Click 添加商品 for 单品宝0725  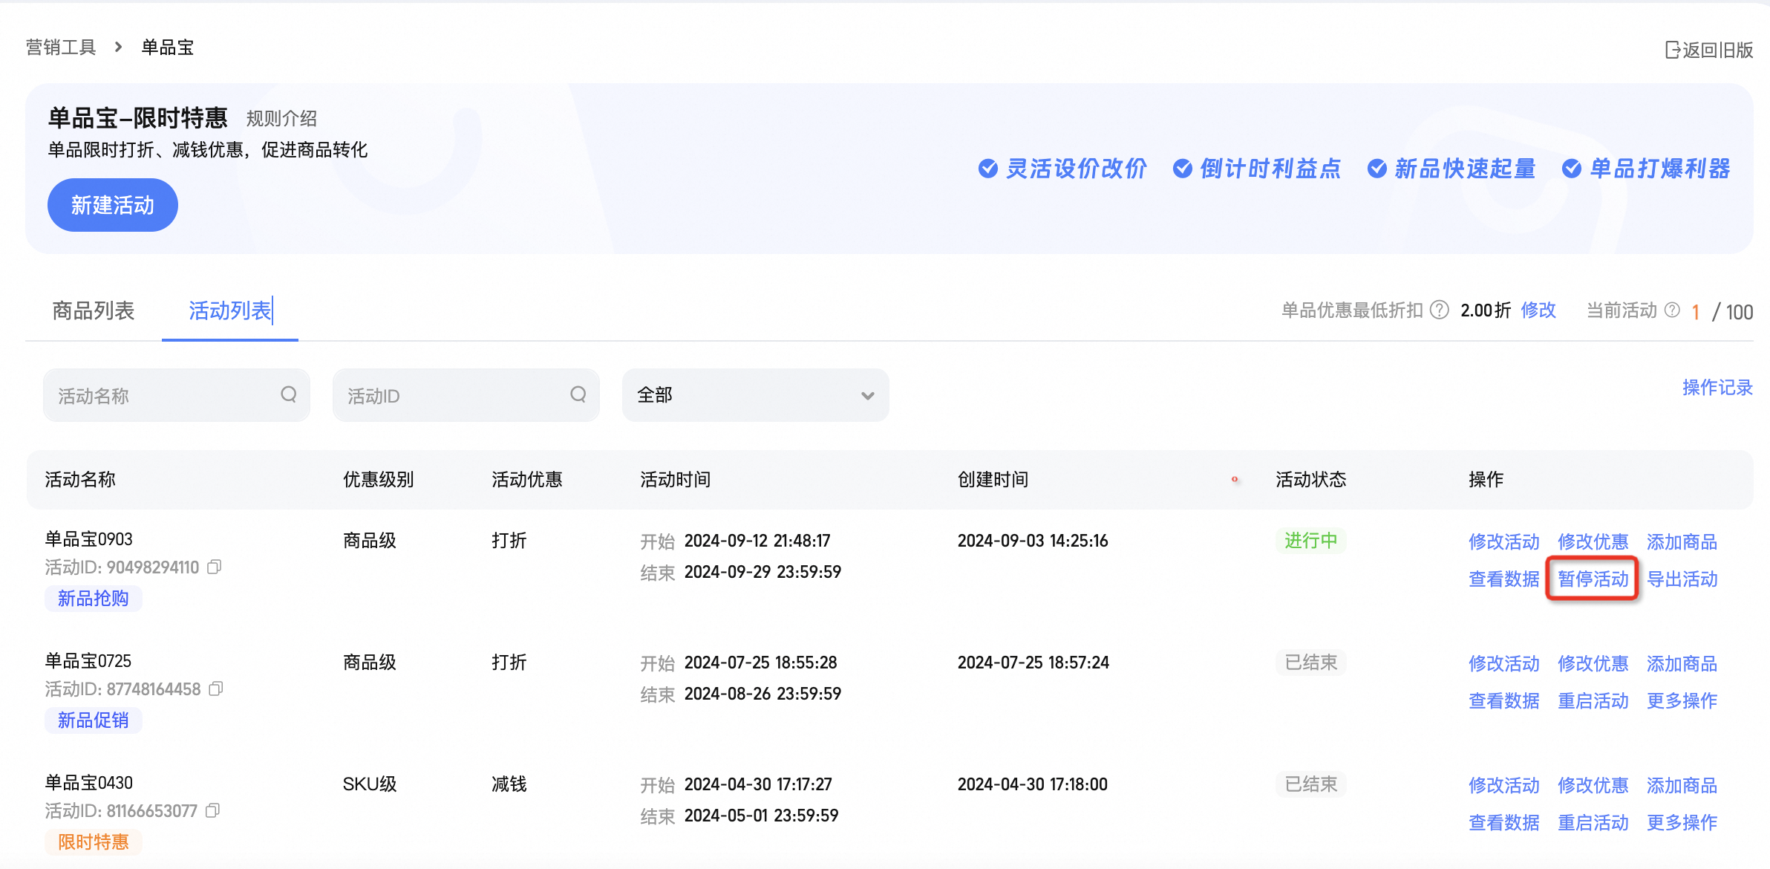point(1682,663)
